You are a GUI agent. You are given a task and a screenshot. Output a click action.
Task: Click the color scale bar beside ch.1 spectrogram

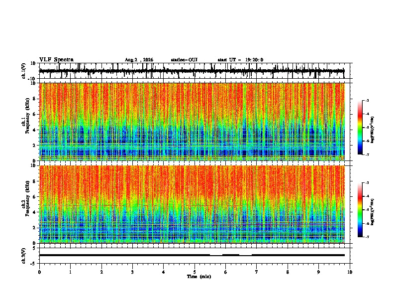(360, 128)
